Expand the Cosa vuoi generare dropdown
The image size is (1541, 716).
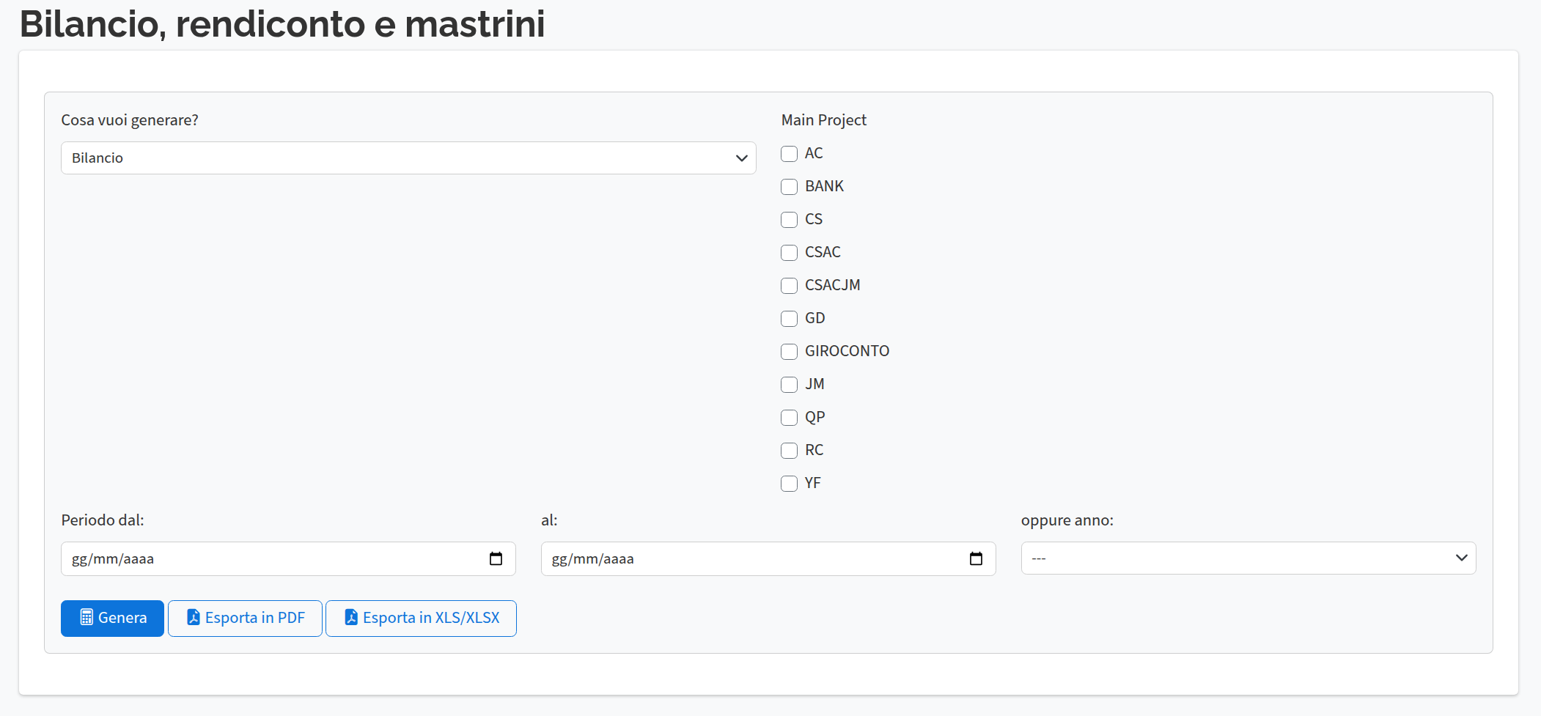pyautogui.click(x=408, y=158)
